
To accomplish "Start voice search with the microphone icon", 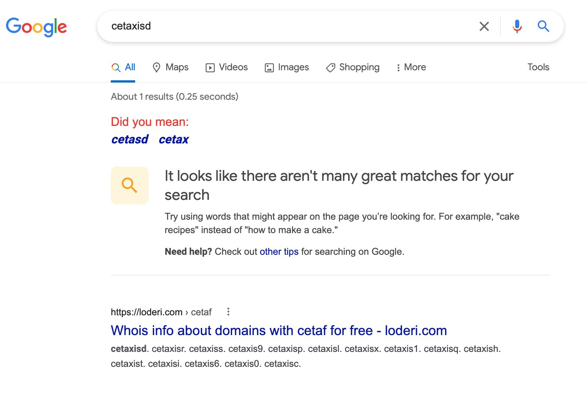I will point(517,26).
